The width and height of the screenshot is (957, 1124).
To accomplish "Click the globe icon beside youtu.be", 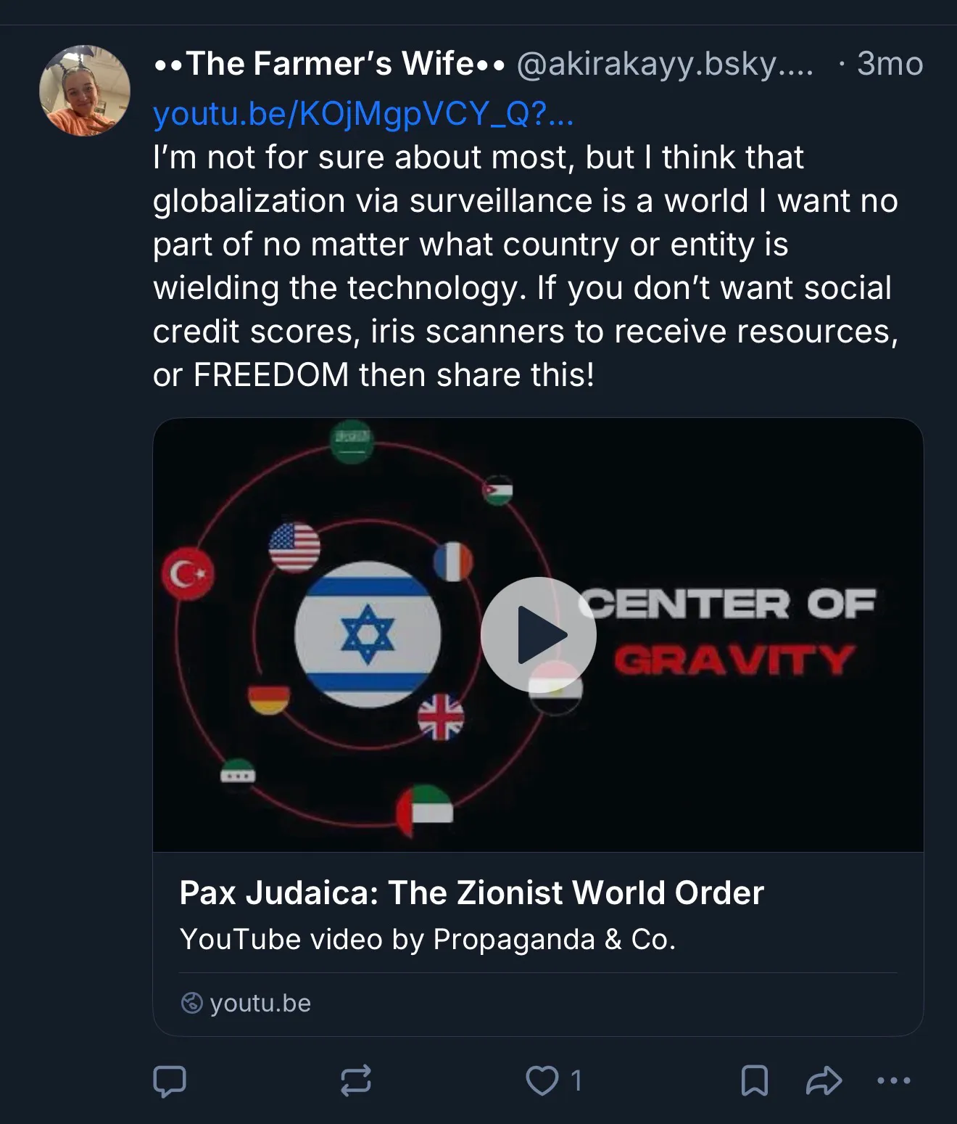I will click(191, 1003).
